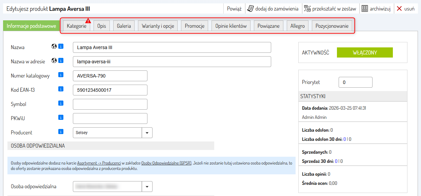Open the Selsey producer combo box
This screenshot has height=196, width=421.
107,133
